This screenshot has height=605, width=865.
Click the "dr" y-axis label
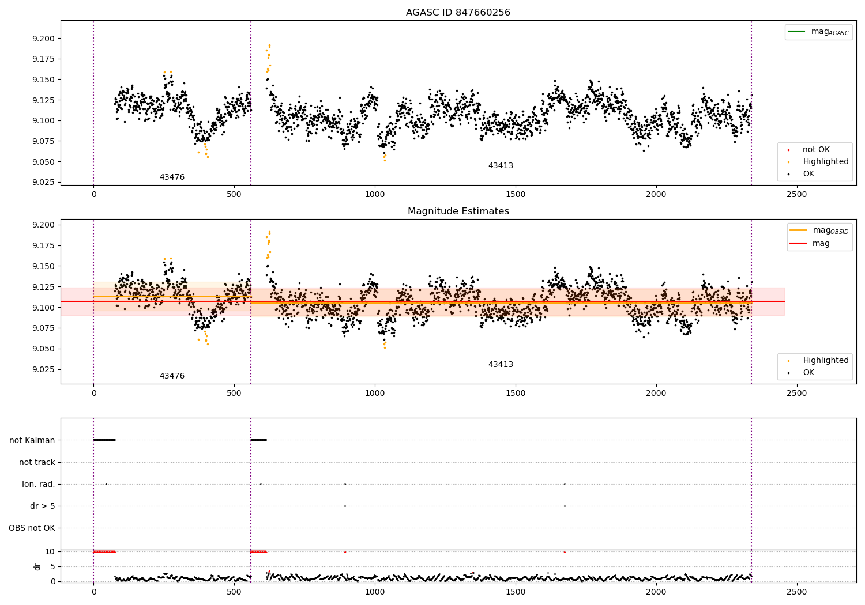coord(37,566)
